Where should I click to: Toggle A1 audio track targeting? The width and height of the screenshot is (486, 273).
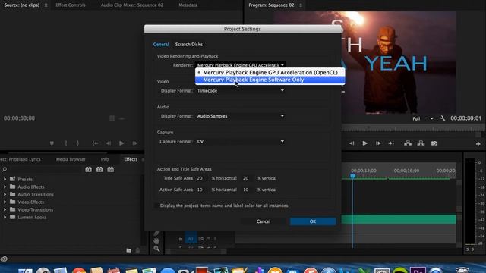[x=191, y=238]
